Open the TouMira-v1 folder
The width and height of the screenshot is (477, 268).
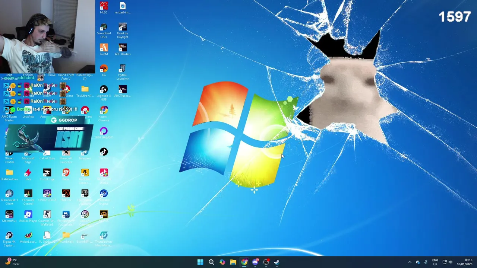(85, 91)
